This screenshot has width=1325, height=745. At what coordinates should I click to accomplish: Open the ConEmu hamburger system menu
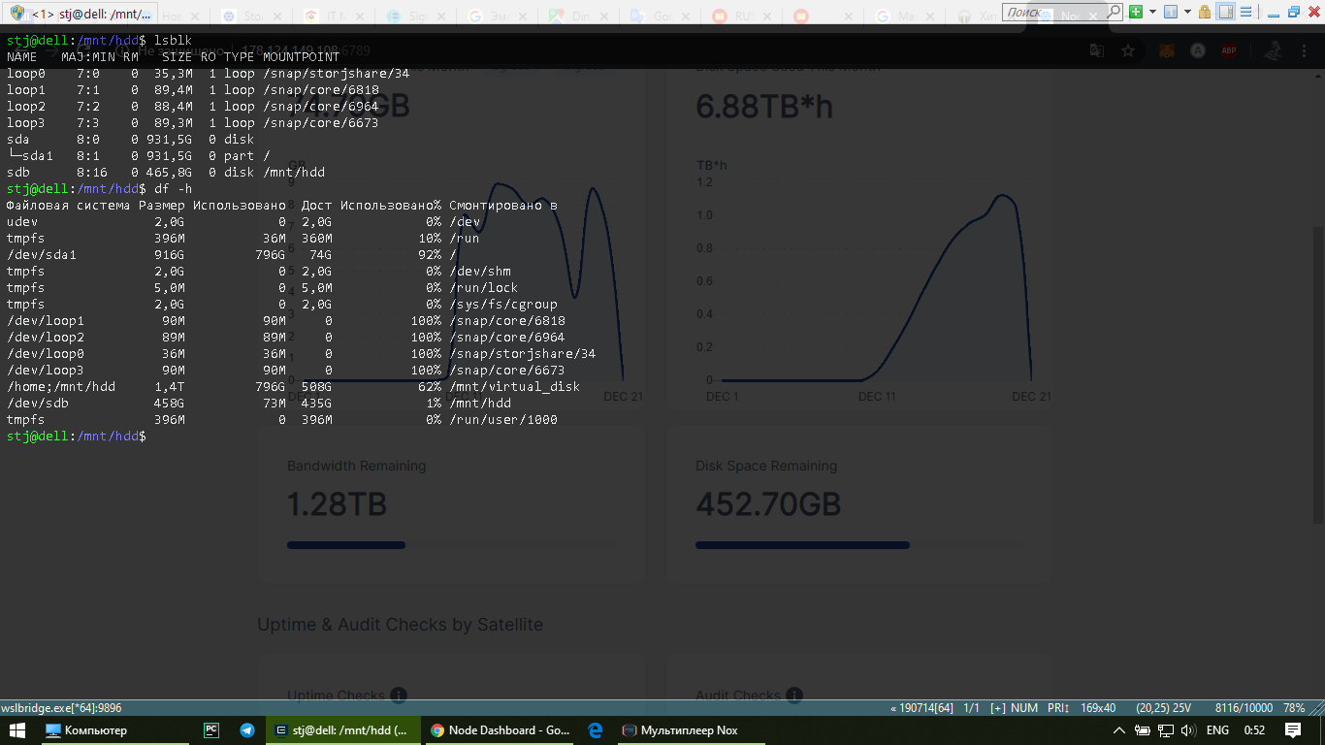(1247, 12)
